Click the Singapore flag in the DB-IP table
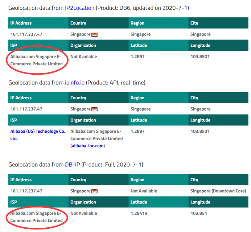Image resolution: width=251 pixels, height=232 pixels. pos(94,191)
